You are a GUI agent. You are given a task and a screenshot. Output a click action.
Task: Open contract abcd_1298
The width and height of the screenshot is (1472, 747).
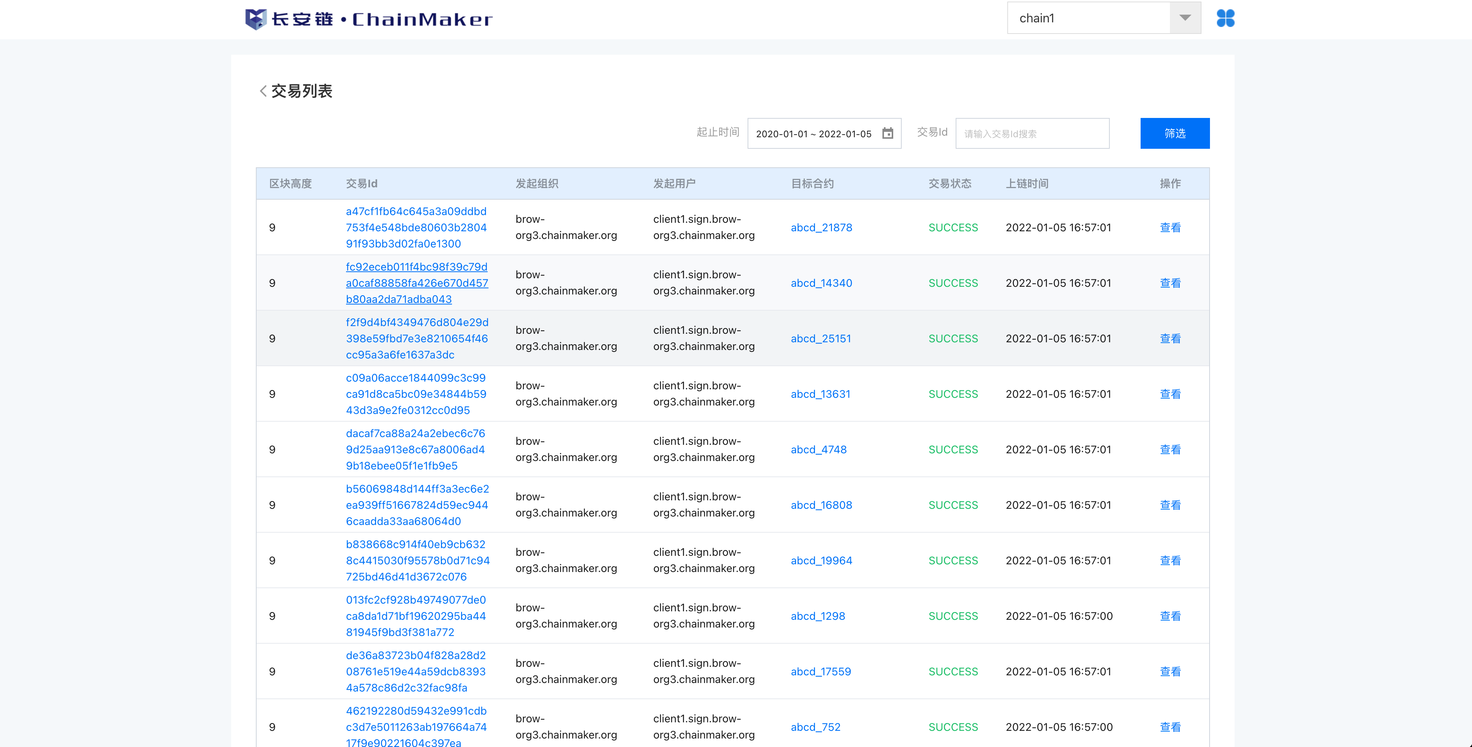click(818, 616)
